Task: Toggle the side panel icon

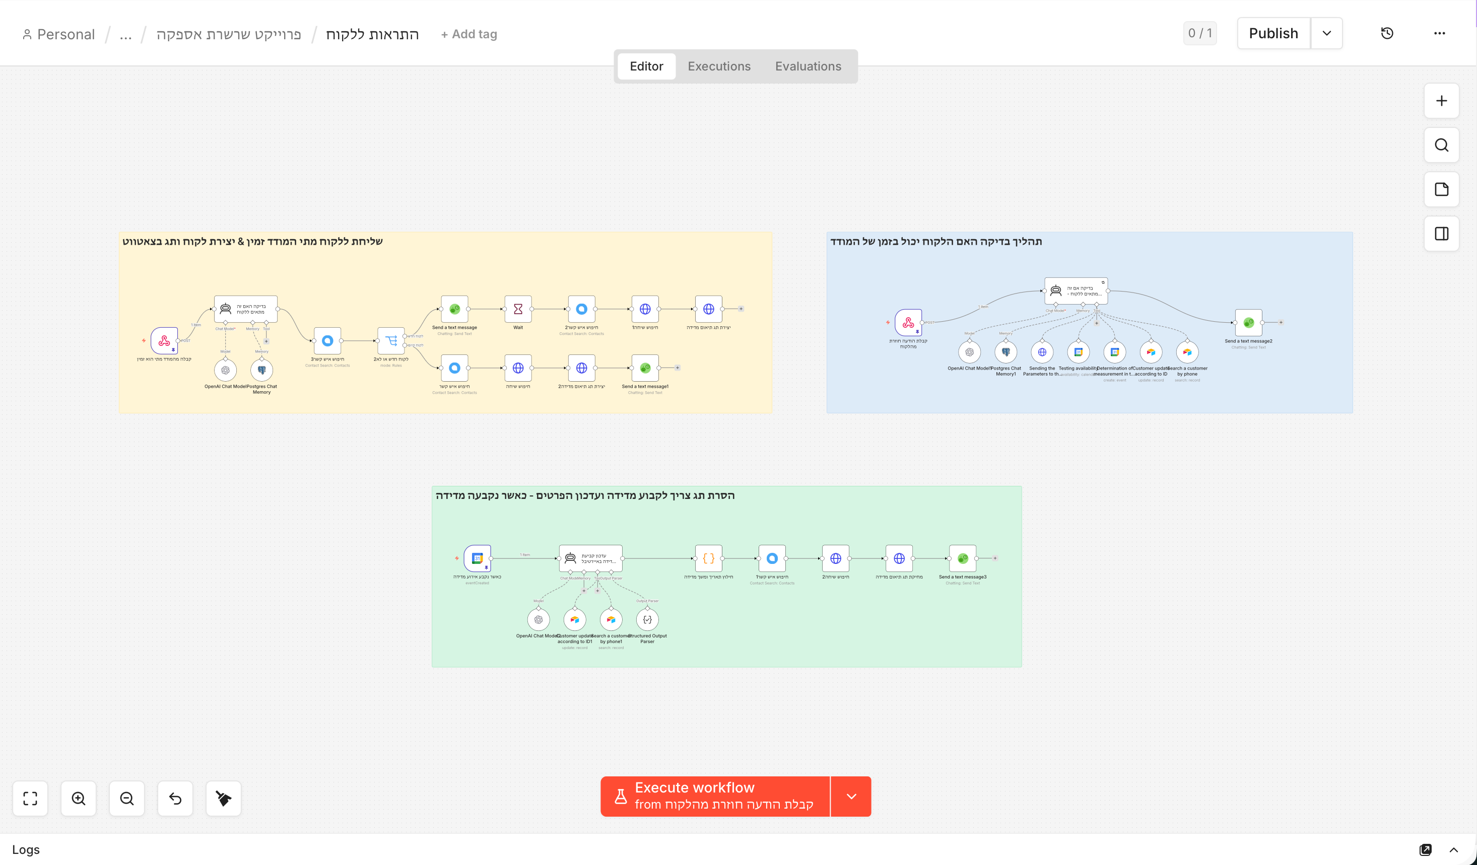Action: [1441, 234]
